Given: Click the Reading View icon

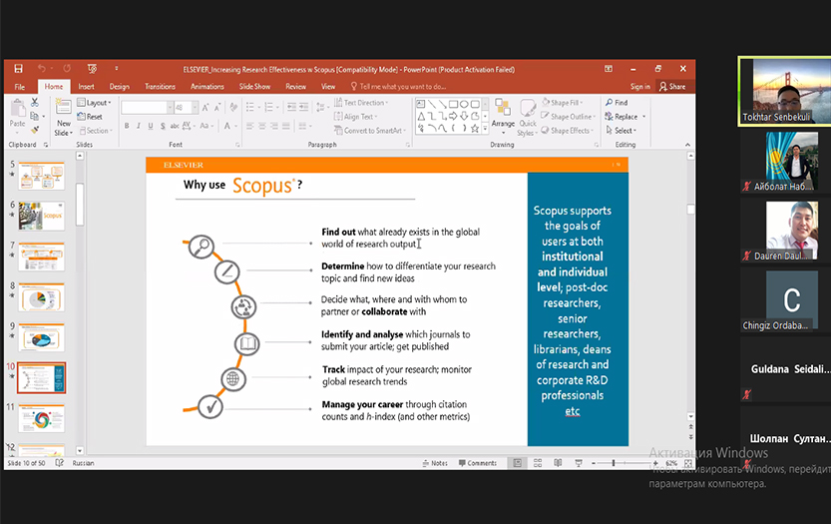Looking at the screenshot, I should tap(558, 463).
